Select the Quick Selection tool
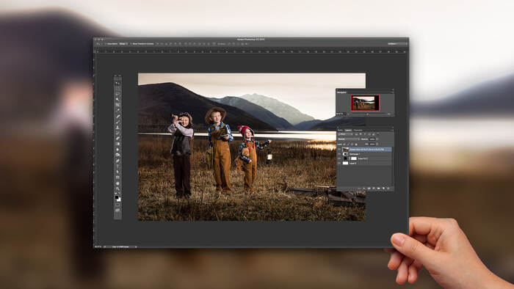 (117, 99)
